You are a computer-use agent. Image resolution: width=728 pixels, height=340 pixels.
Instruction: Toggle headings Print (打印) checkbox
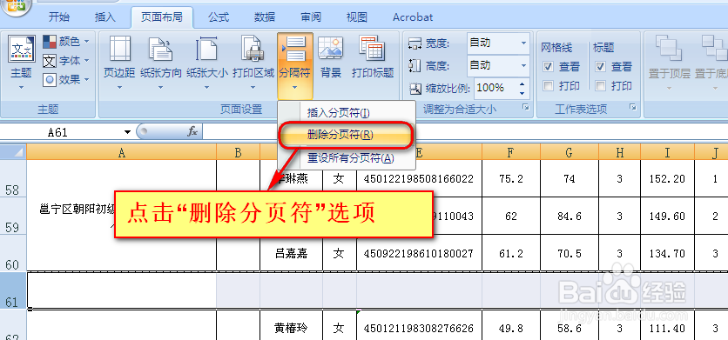coord(600,86)
